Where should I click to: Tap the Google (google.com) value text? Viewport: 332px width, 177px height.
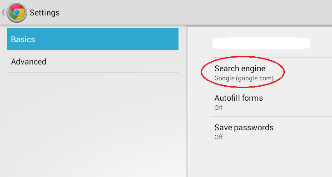point(244,78)
